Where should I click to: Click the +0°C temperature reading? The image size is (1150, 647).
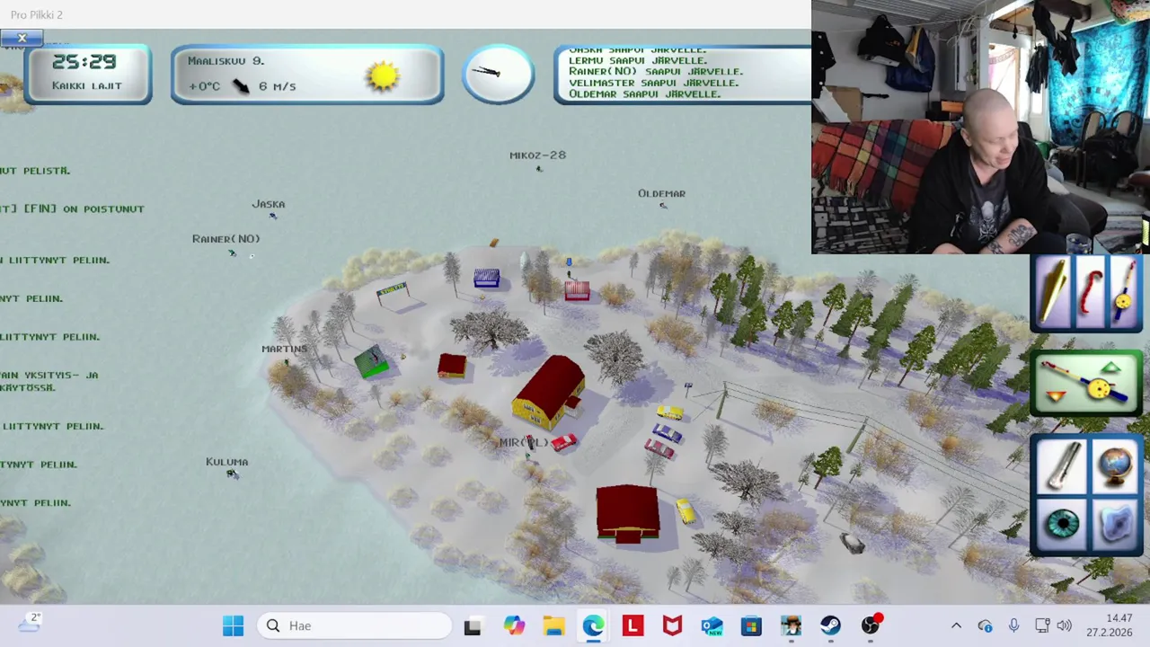204,86
